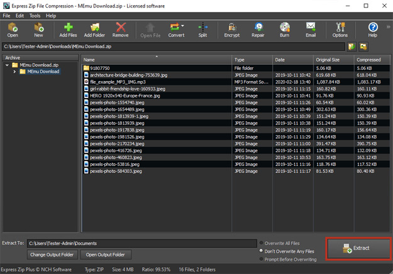Sort by the Type column header

(x=252, y=60)
